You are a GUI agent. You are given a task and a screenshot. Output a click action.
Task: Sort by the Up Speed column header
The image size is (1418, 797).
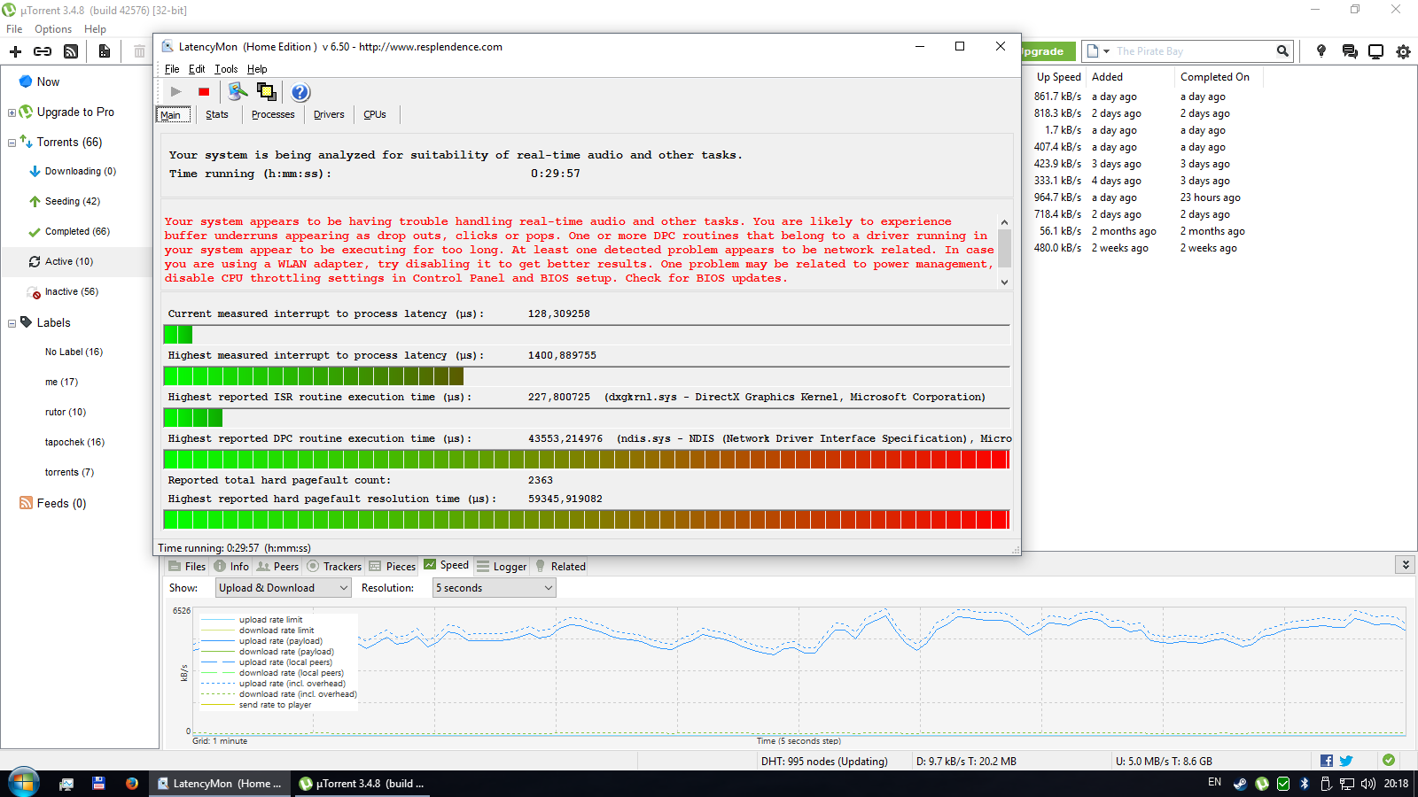1058,77
